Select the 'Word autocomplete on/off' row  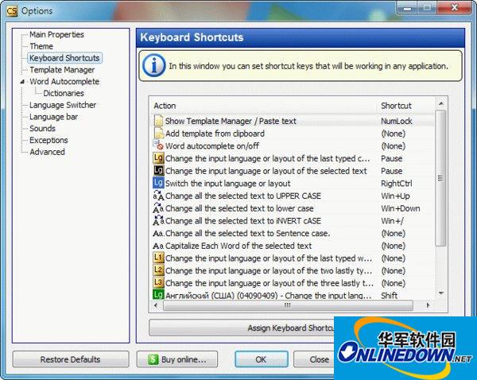coord(293,145)
